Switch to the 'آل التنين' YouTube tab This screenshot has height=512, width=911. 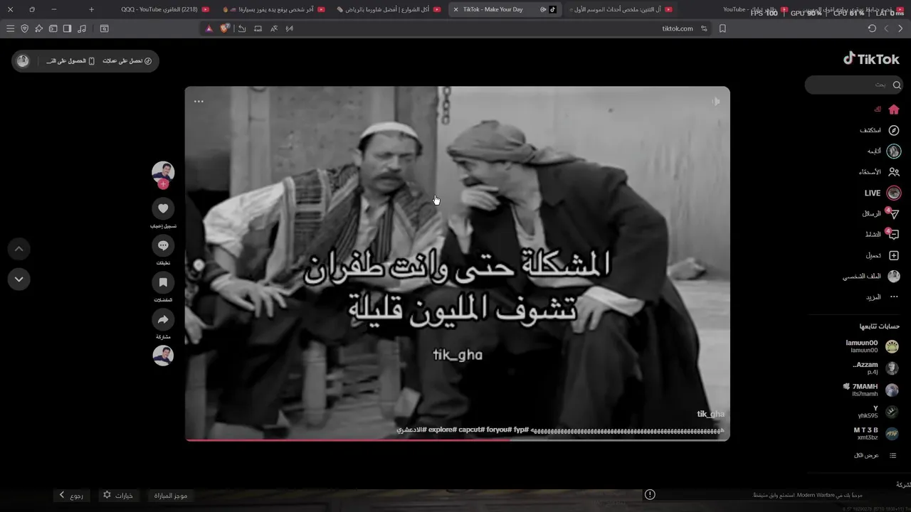pyautogui.click(x=621, y=9)
